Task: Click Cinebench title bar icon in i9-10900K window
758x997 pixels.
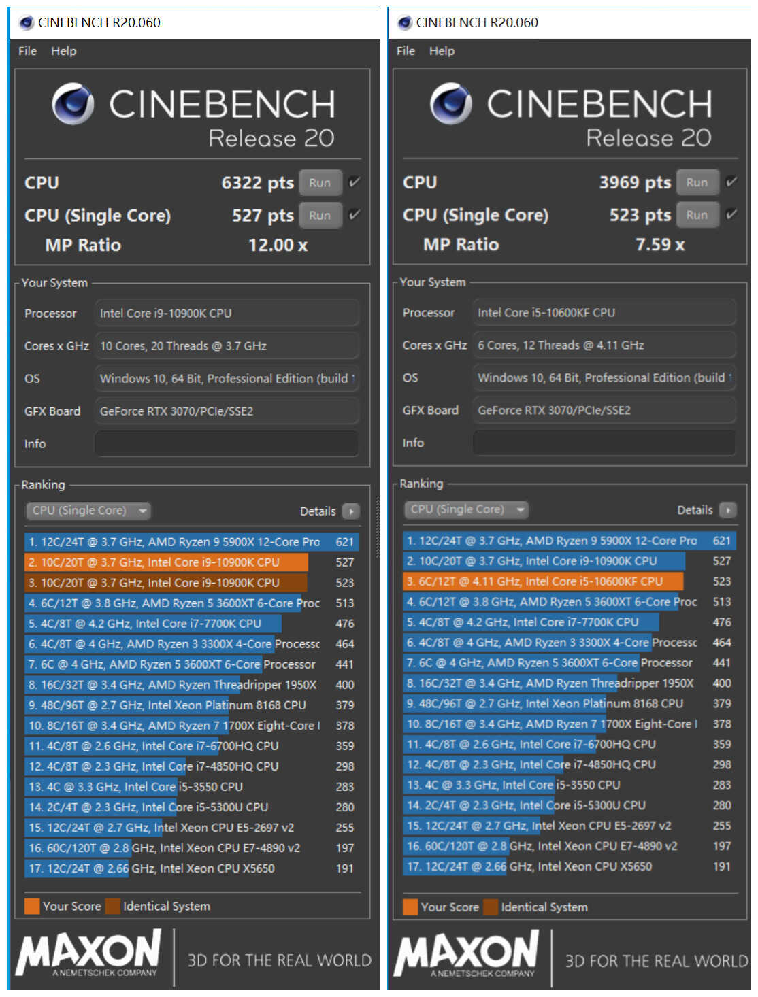Action: [x=27, y=23]
